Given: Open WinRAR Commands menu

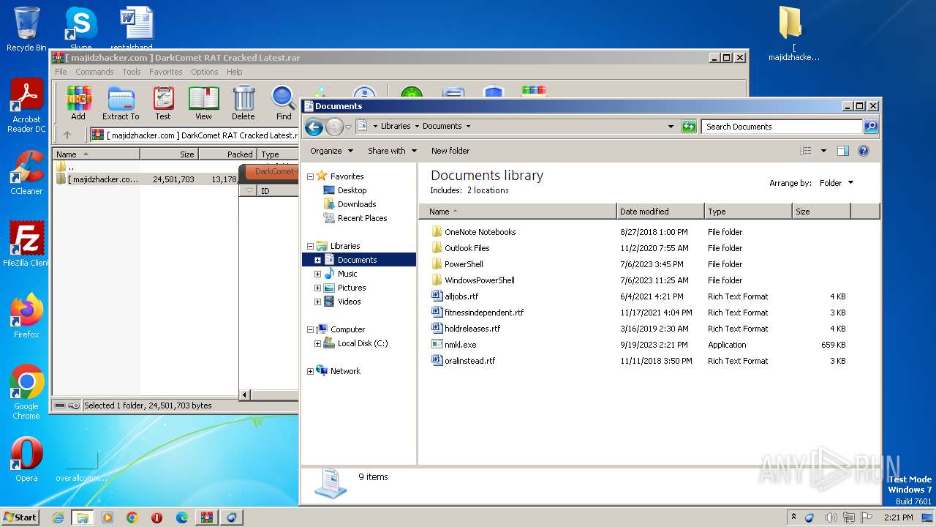Looking at the screenshot, I should tap(94, 72).
